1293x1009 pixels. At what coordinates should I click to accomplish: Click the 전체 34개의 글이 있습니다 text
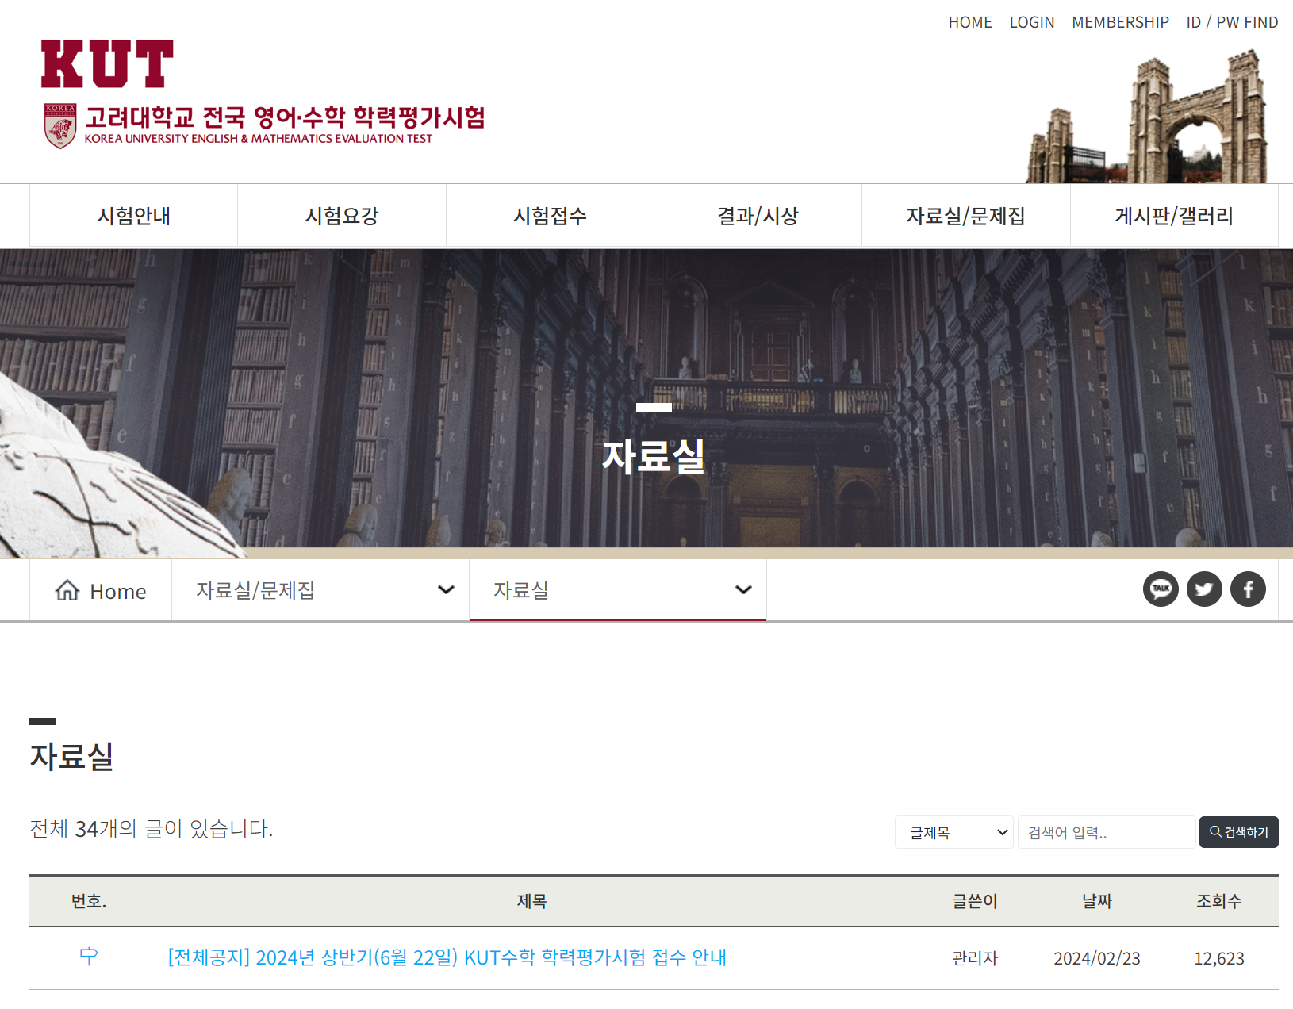click(x=152, y=829)
